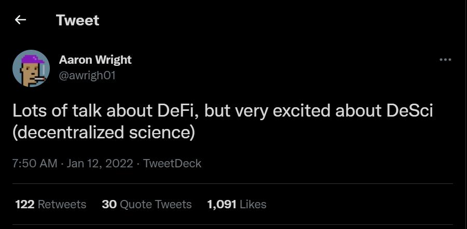View the Retweets list label
This screenshot has height=229, width=467.
coord(62,204)
